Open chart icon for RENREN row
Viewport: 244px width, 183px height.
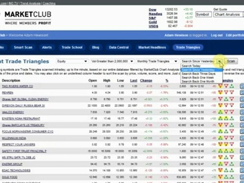[242, 93]
